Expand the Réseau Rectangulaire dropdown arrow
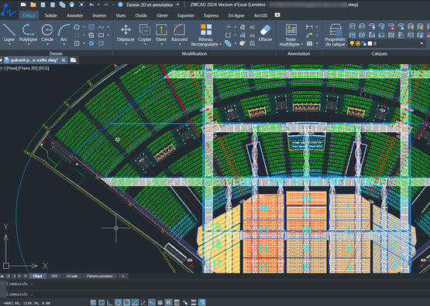Screen dimensions: 430x306 [221, 44]
